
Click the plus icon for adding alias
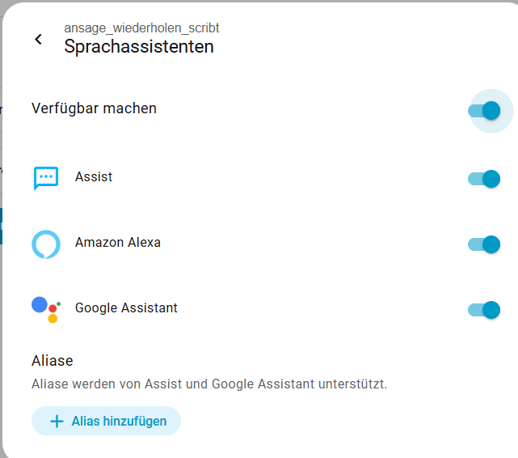tap(57, 422)
